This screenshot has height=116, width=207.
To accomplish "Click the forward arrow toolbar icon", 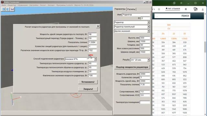I will coord(8,9).
